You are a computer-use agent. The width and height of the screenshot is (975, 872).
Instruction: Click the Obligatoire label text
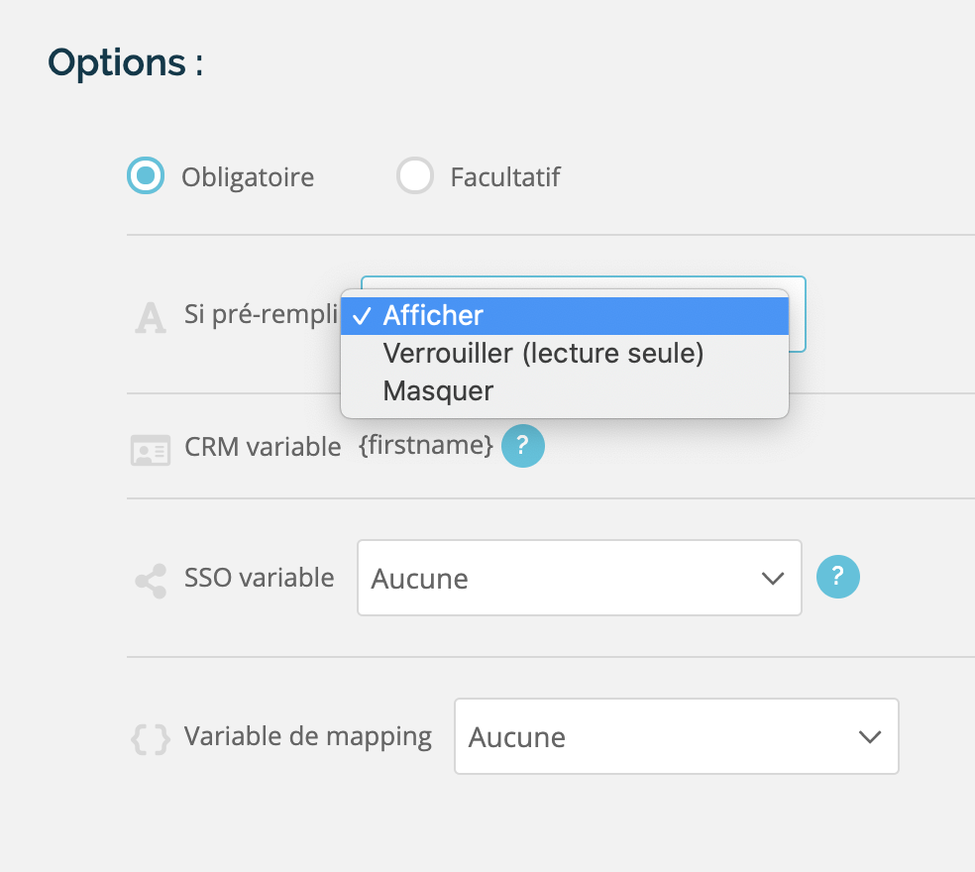248,177
